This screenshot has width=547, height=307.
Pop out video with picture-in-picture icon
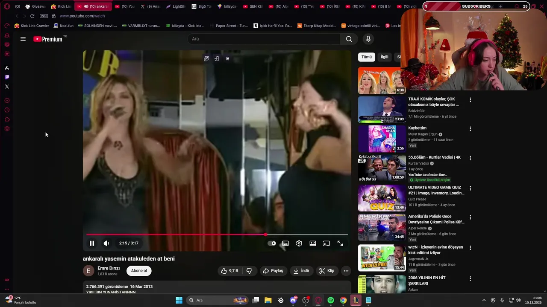pyautogui.click(x=206, y=58)
